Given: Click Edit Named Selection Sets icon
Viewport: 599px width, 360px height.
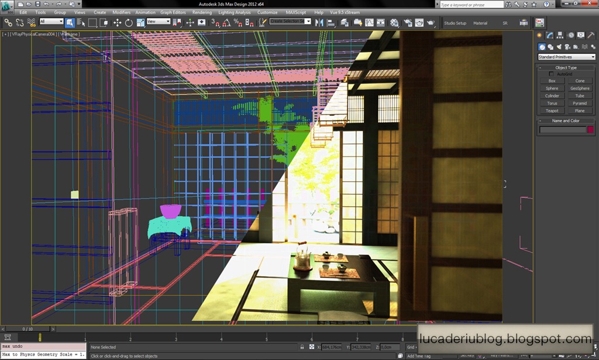Looking at the screenshot, I should [262, 23].
